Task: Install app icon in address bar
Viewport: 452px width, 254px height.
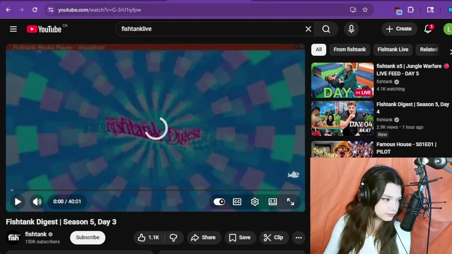Action: [353, 10]
